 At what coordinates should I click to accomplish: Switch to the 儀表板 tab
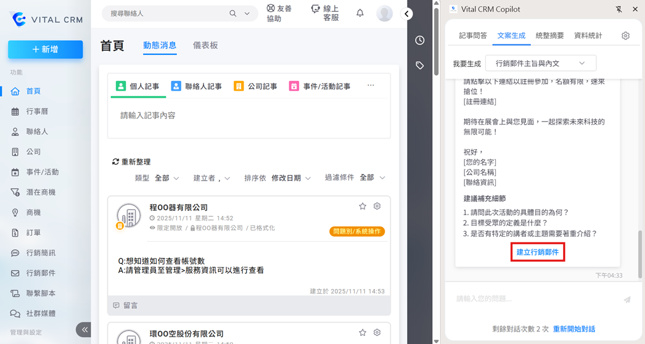tap(205, 46)
